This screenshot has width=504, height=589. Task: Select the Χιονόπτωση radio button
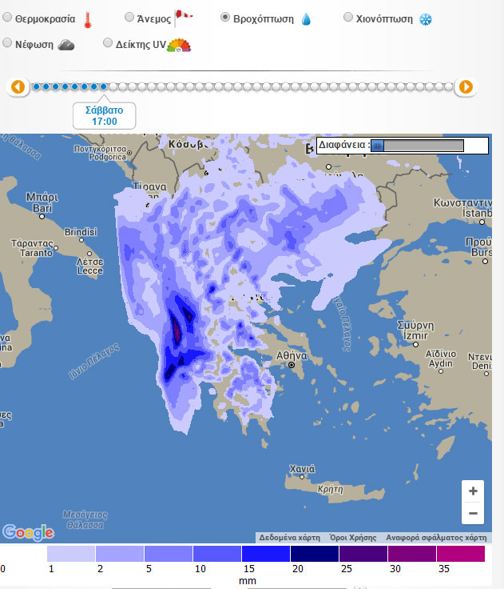(x=347, y=17)
